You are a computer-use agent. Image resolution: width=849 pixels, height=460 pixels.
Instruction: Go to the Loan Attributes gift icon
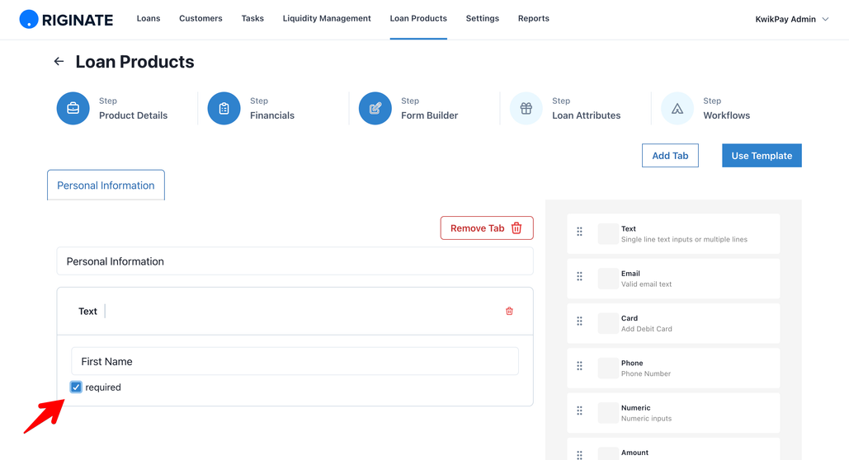coord(526,108)
